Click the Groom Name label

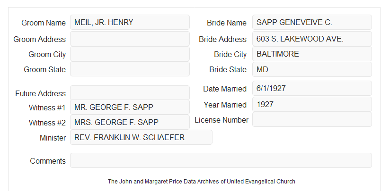coord(44,23)
